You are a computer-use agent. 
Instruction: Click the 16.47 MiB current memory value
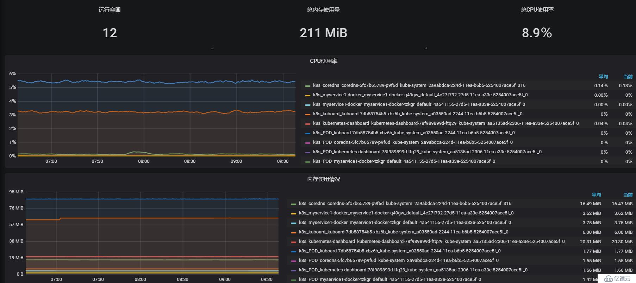(622, 204)
